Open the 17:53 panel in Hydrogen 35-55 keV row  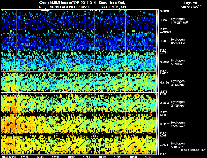click(56, 82)
